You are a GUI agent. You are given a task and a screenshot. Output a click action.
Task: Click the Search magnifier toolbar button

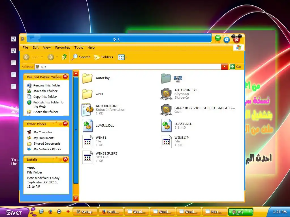coord(81,57)
